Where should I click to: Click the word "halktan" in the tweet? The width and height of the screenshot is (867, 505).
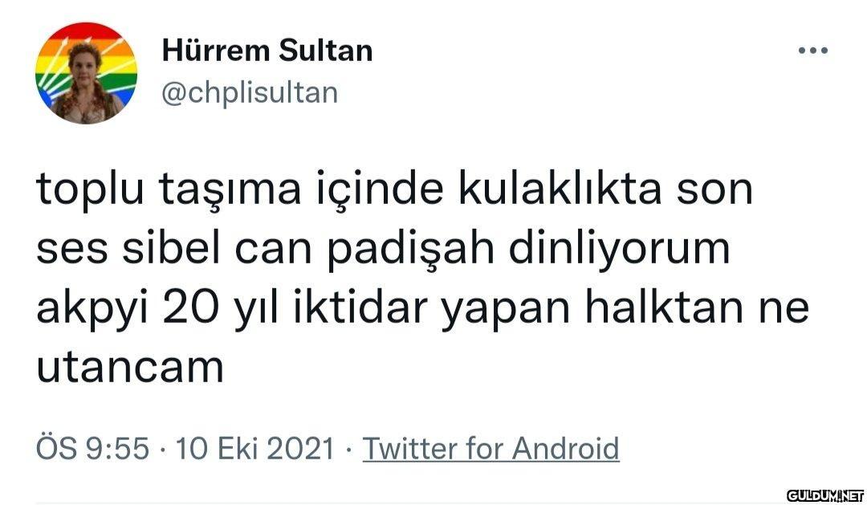pos(664,307)
